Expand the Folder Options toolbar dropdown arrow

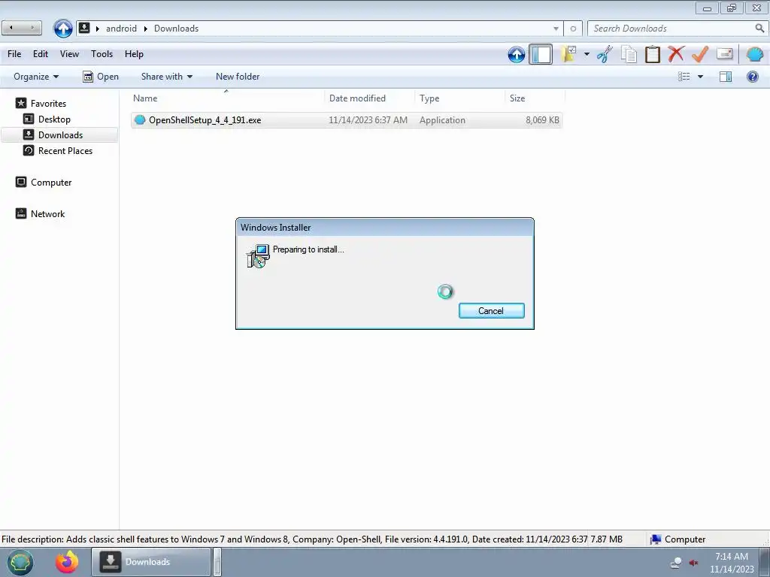(x=587, y=54)
